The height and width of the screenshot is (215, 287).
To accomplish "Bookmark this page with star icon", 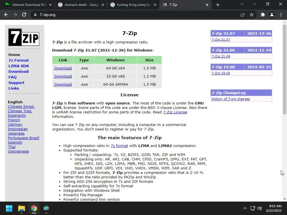I will 252,15.
